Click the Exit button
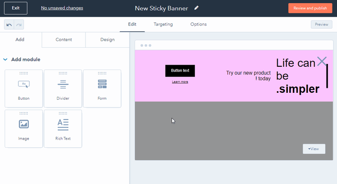337x184 pixels. [x=16, y=8]
